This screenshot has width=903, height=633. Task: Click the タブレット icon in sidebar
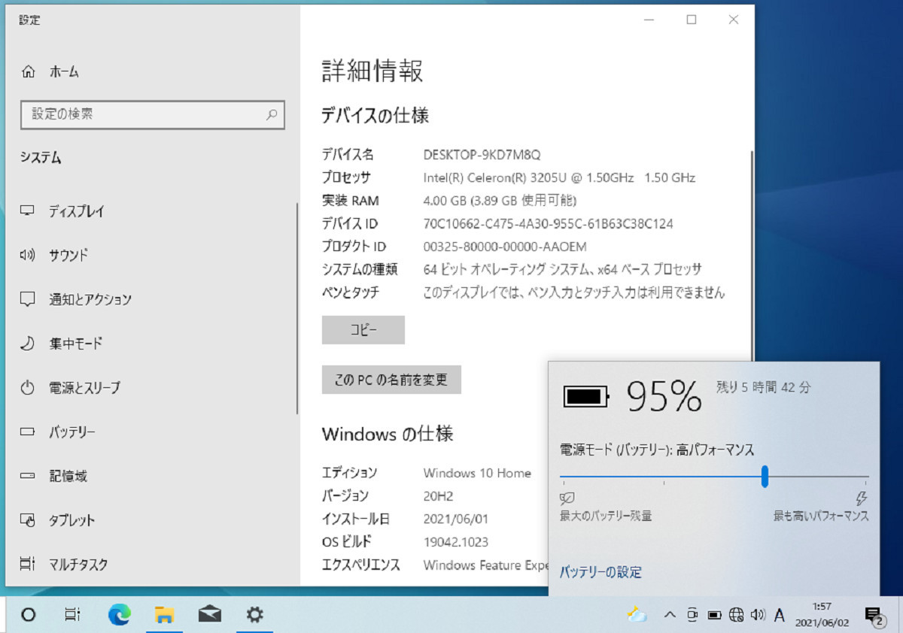click(x=28, y=520)
